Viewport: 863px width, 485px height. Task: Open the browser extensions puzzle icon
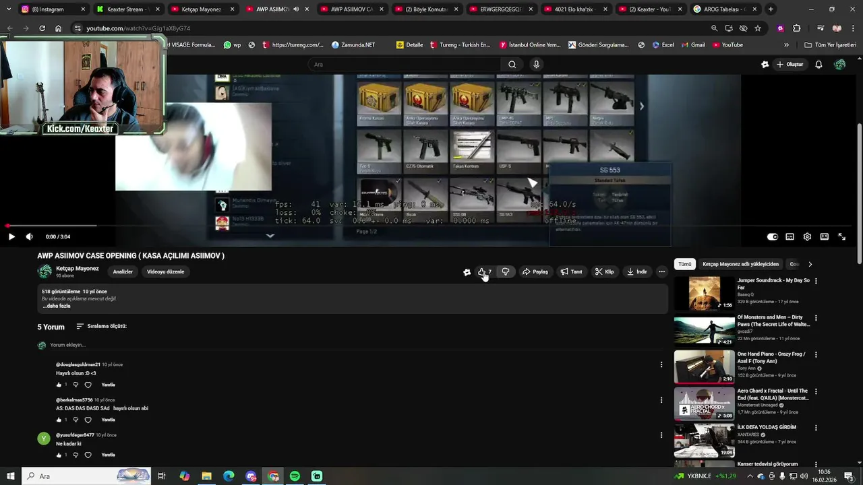(x=796, y=28)
